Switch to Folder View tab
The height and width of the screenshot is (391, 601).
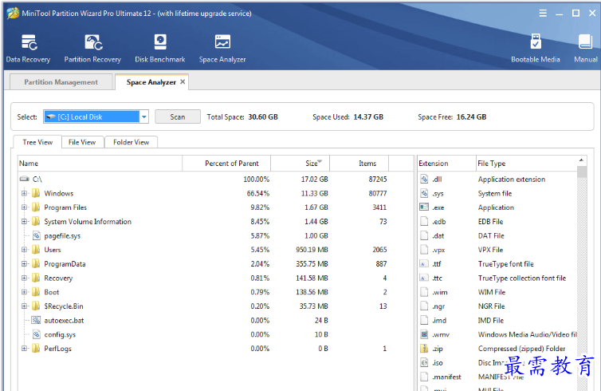(131, 142)
